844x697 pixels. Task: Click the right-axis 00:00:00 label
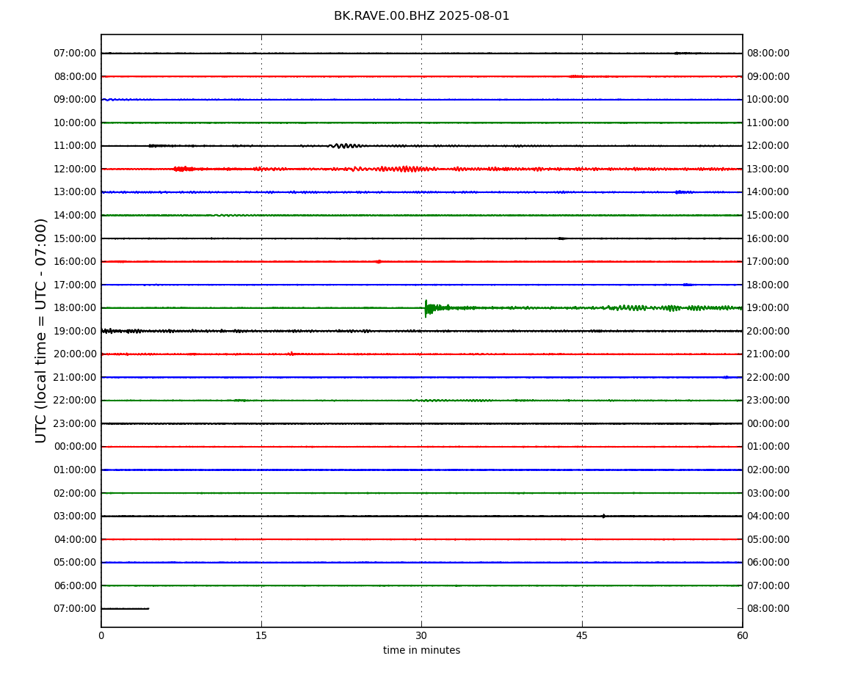pos(768,423)
